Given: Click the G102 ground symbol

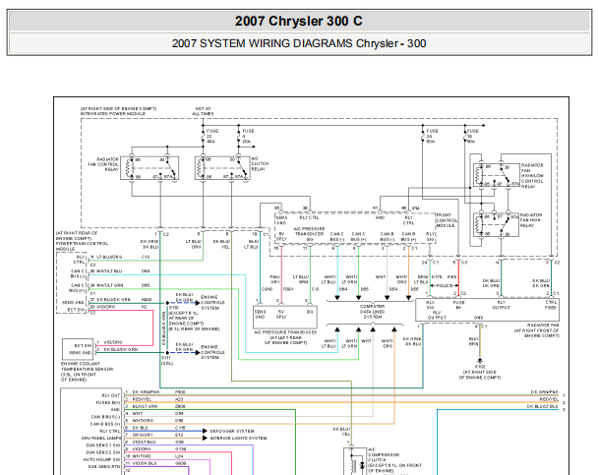Looking at the screenshot, I should pos(480,360).
